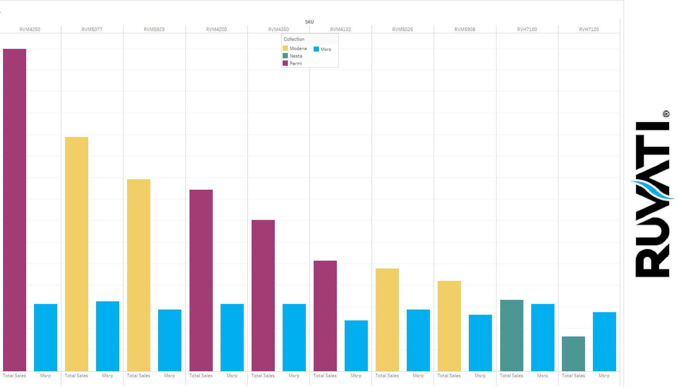Select the RVM4250 column header

(30, 30)
